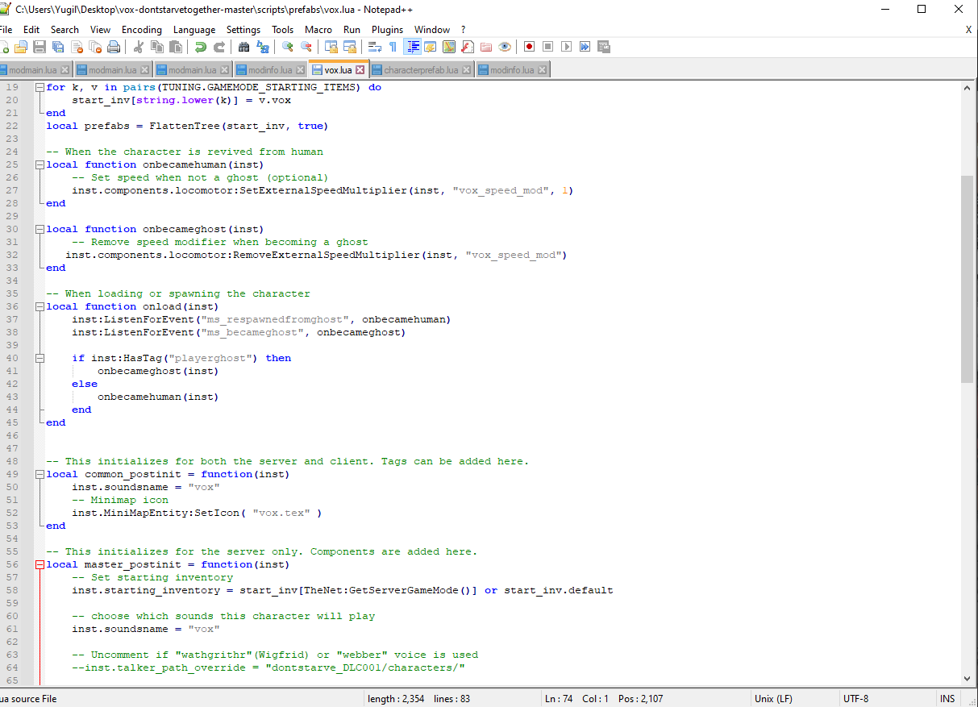
Task: Click the Zoom In magnifier icon
Action: tap(288, 47)
